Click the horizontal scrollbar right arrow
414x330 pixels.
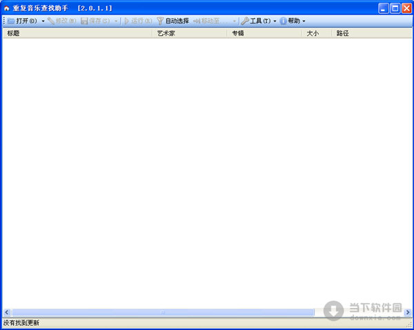(408, 312)
